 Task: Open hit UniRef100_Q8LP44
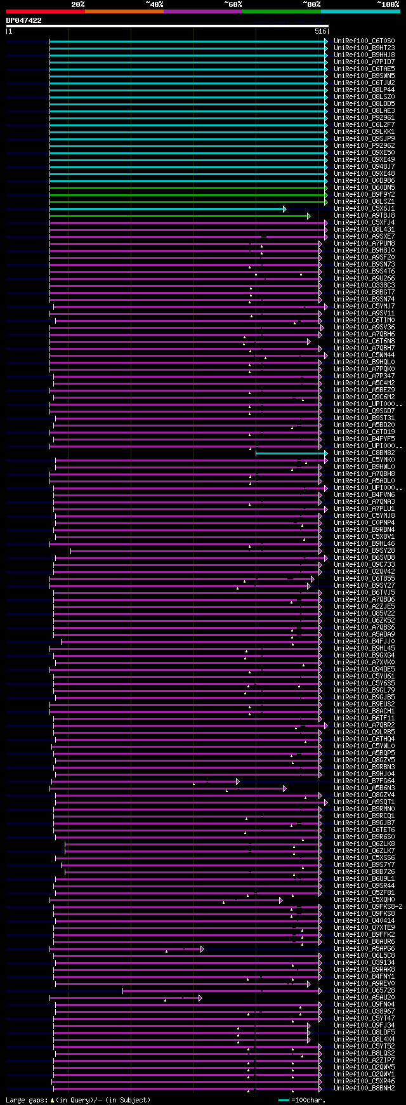pyautogui.click(x=364, y=90)
